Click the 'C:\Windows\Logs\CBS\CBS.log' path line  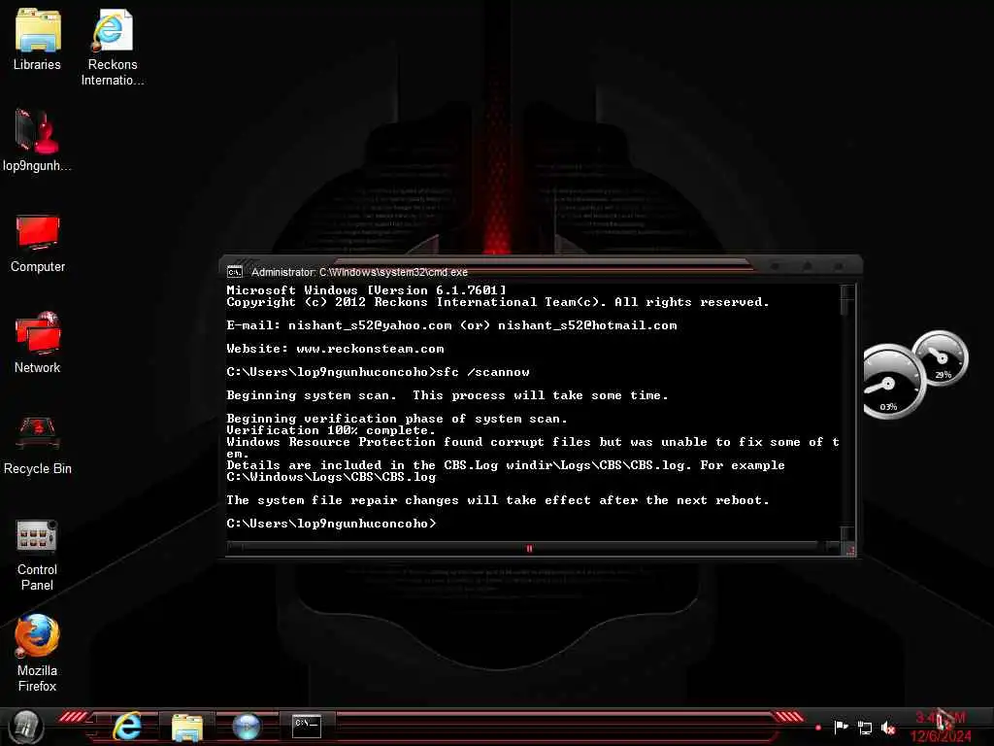pyautogui.click(x=331, y=477)
